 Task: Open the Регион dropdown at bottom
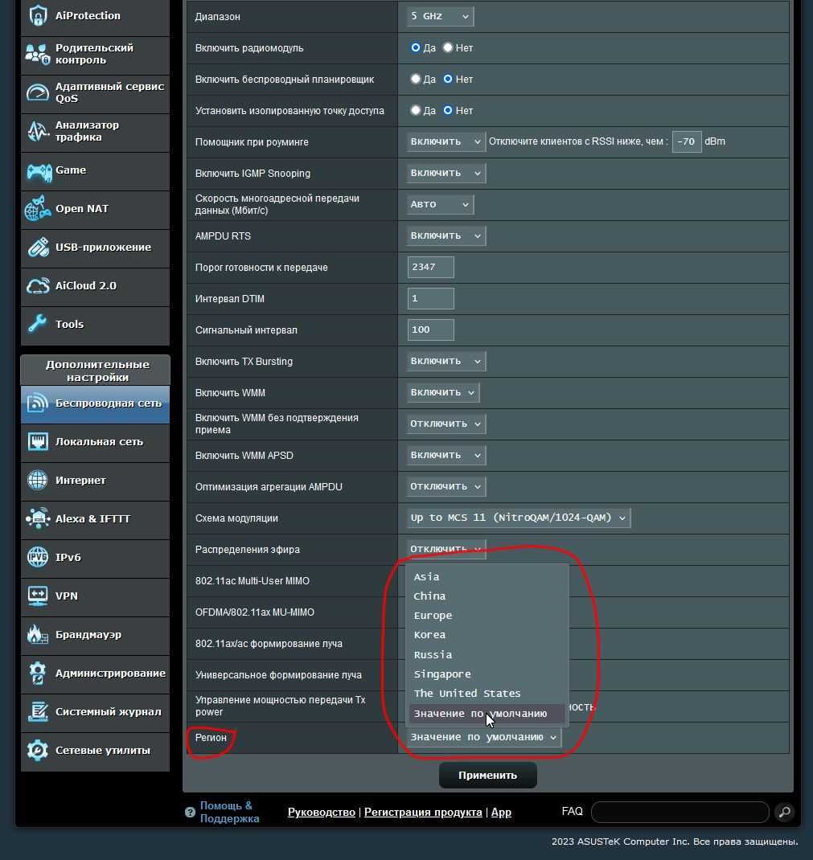point(484,737)
